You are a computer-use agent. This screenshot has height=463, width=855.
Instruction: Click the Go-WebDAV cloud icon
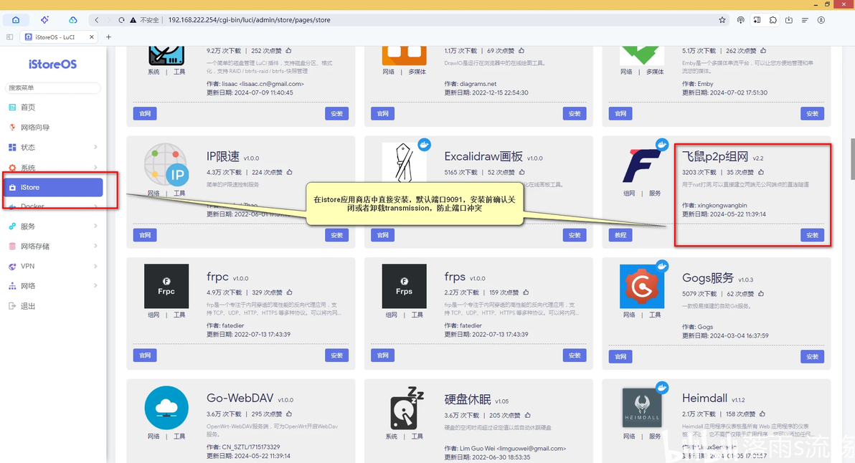pyautogui.click(x=166, y=407)
